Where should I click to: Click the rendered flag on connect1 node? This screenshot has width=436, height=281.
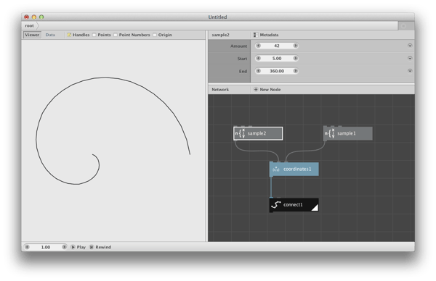tap(315, 208)
